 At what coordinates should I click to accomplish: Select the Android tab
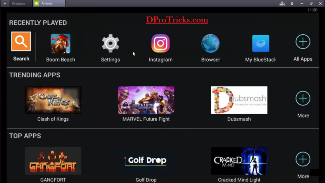(x=49, y=3)
